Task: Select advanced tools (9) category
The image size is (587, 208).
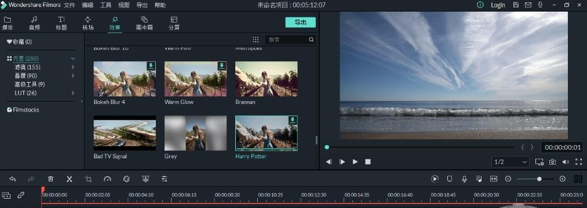Action: pyautogui.click(x=30, y=84)
